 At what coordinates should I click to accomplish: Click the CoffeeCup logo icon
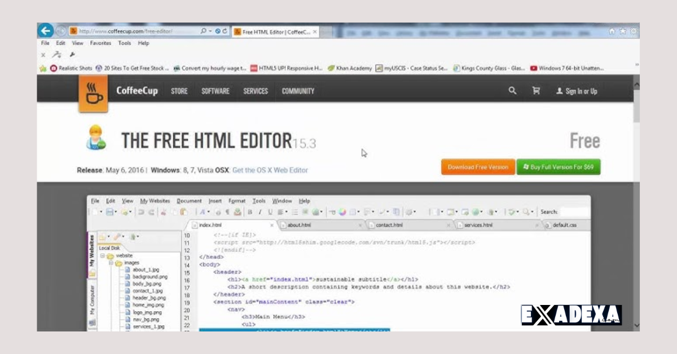93,92
